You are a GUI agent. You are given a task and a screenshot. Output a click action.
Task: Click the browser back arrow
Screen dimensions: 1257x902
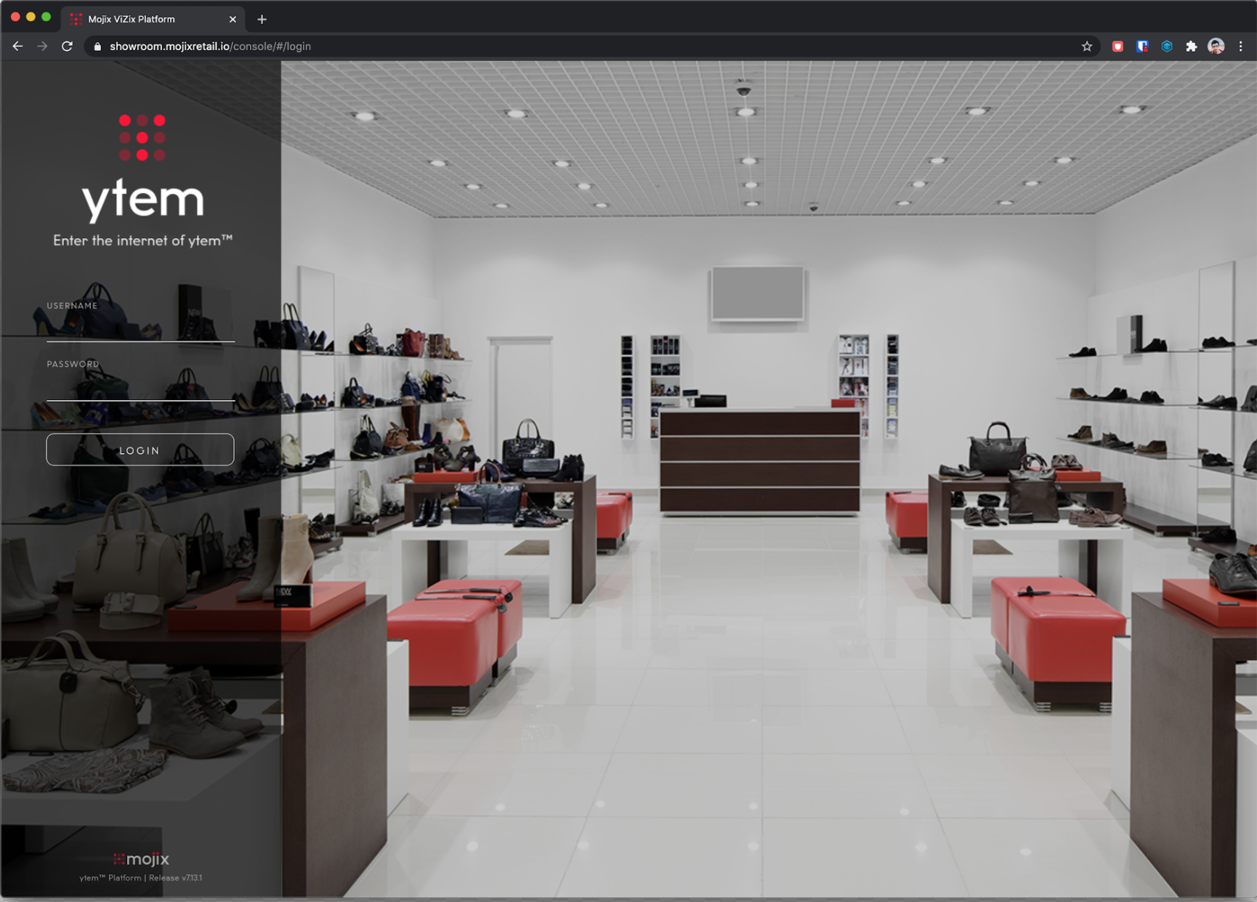pyautogui.click(x=17, y=46)
